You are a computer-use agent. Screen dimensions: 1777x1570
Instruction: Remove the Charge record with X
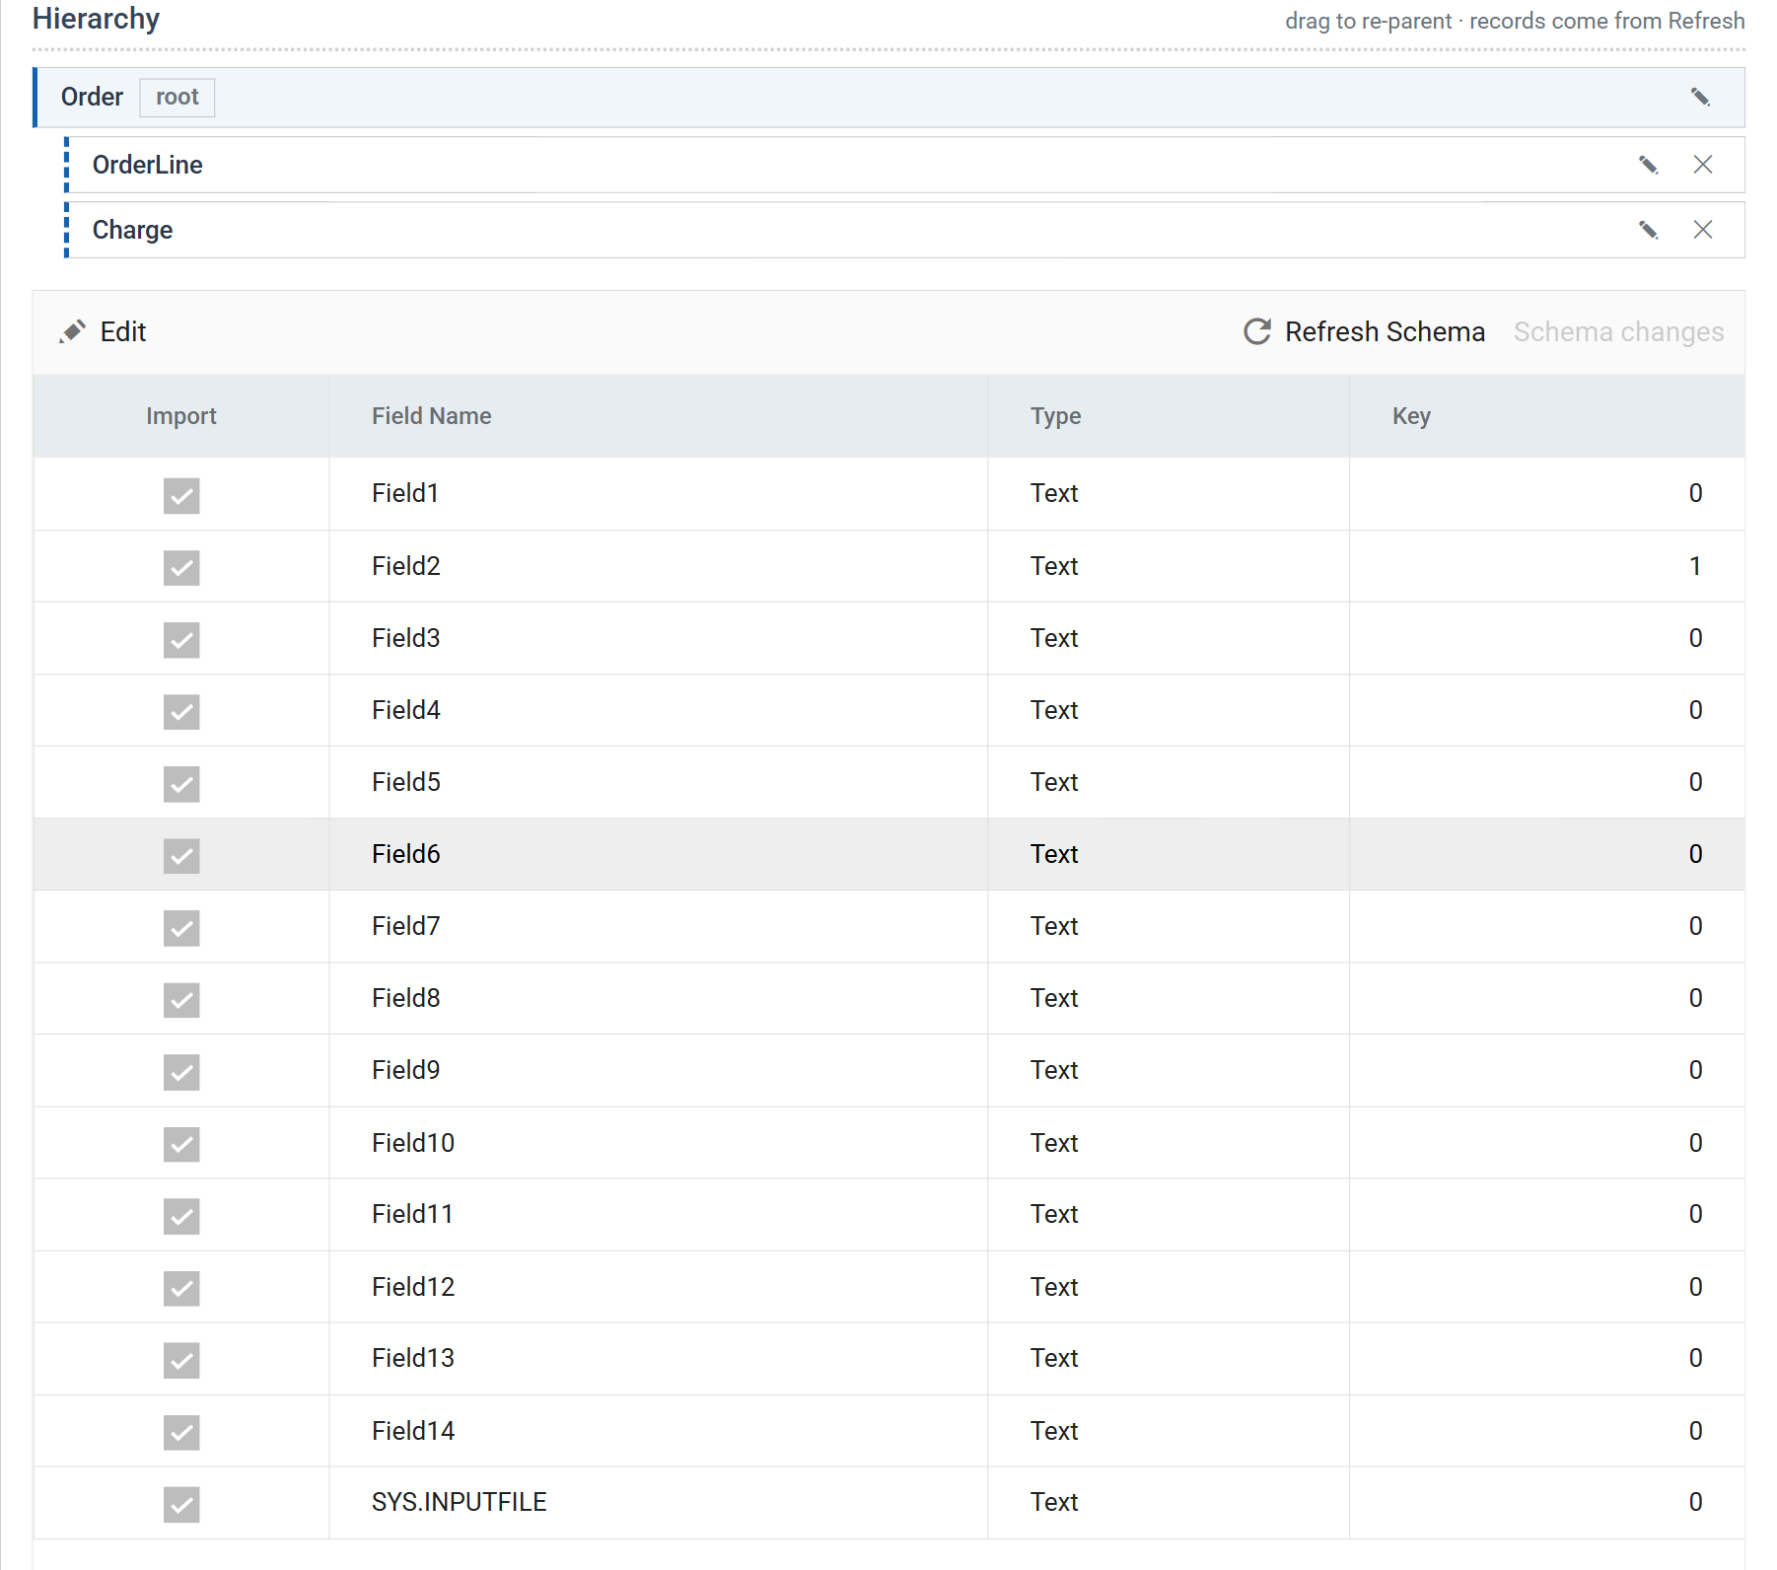point(1703,230)
